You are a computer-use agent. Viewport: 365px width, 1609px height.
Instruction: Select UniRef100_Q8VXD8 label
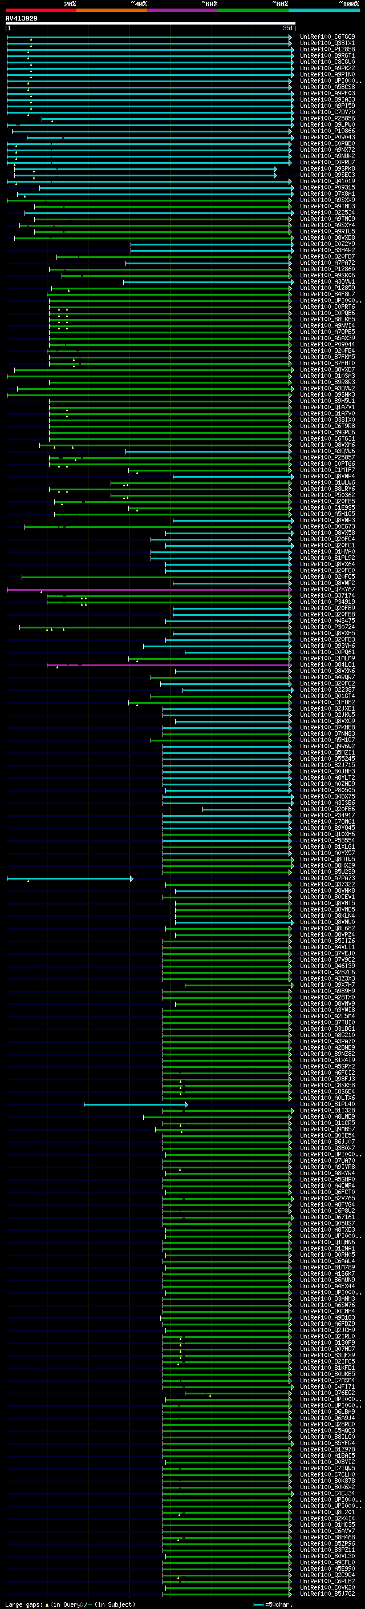coord(327,238)
